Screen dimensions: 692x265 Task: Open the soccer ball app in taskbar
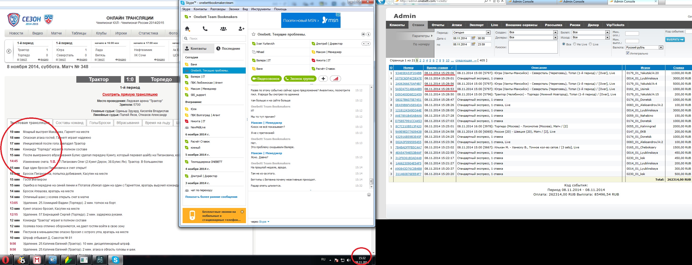pyautogui.click(x=21, y=260)
